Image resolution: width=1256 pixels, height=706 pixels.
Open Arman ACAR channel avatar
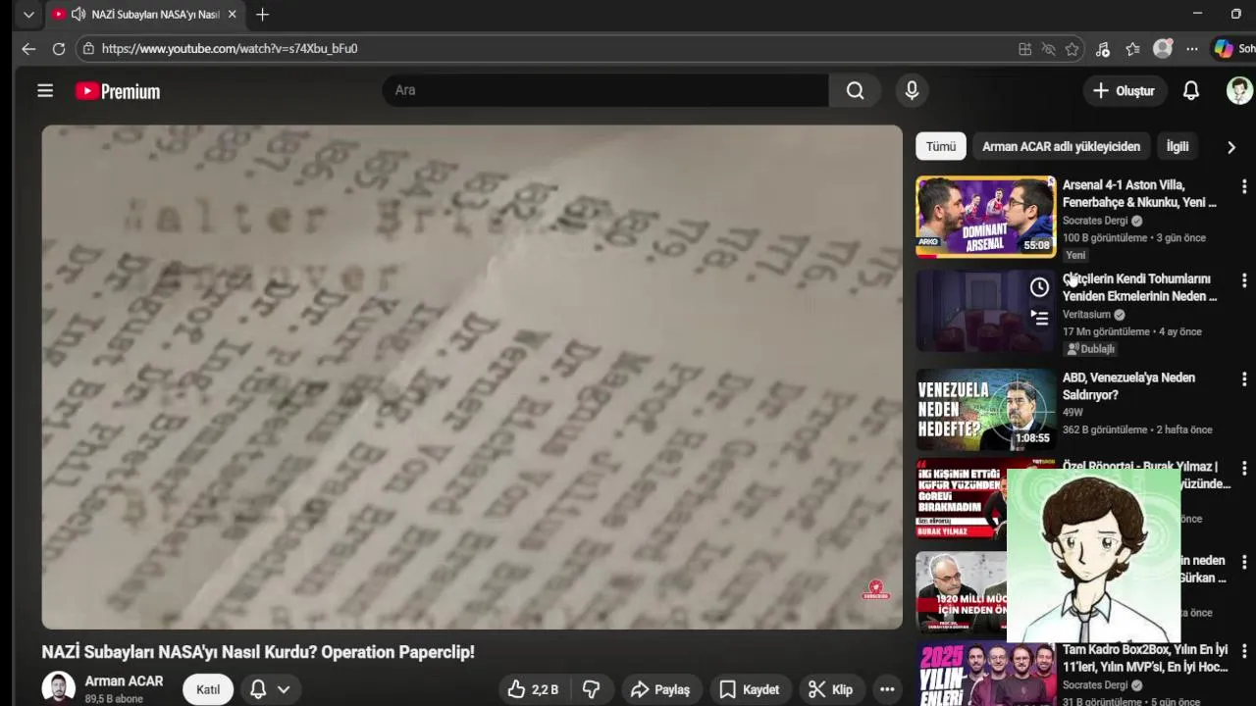[x=59, y=688]
